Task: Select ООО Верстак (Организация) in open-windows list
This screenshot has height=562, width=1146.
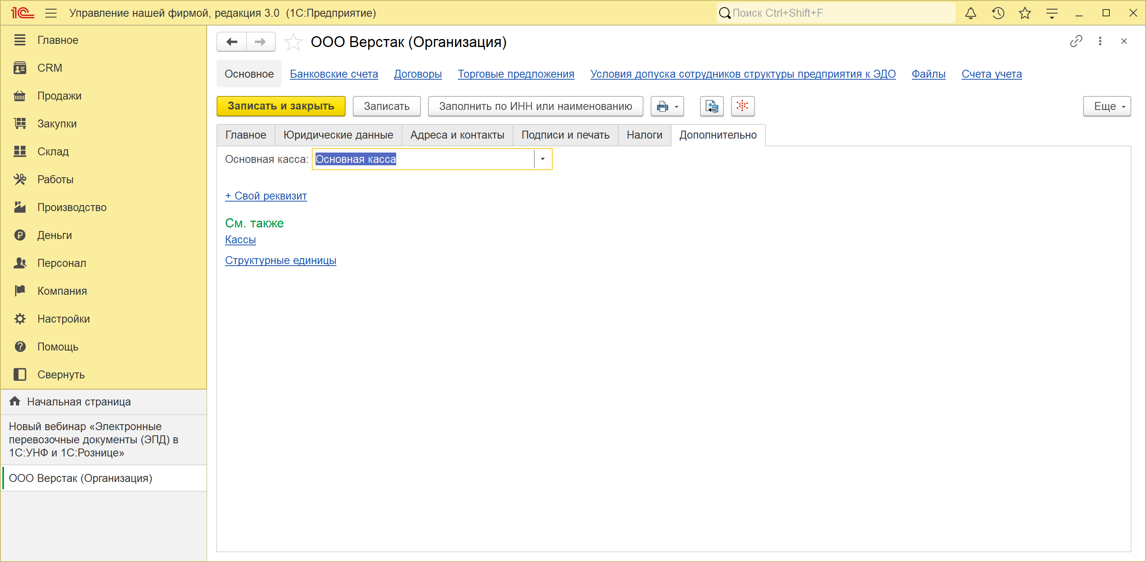Action: [103, 478]
